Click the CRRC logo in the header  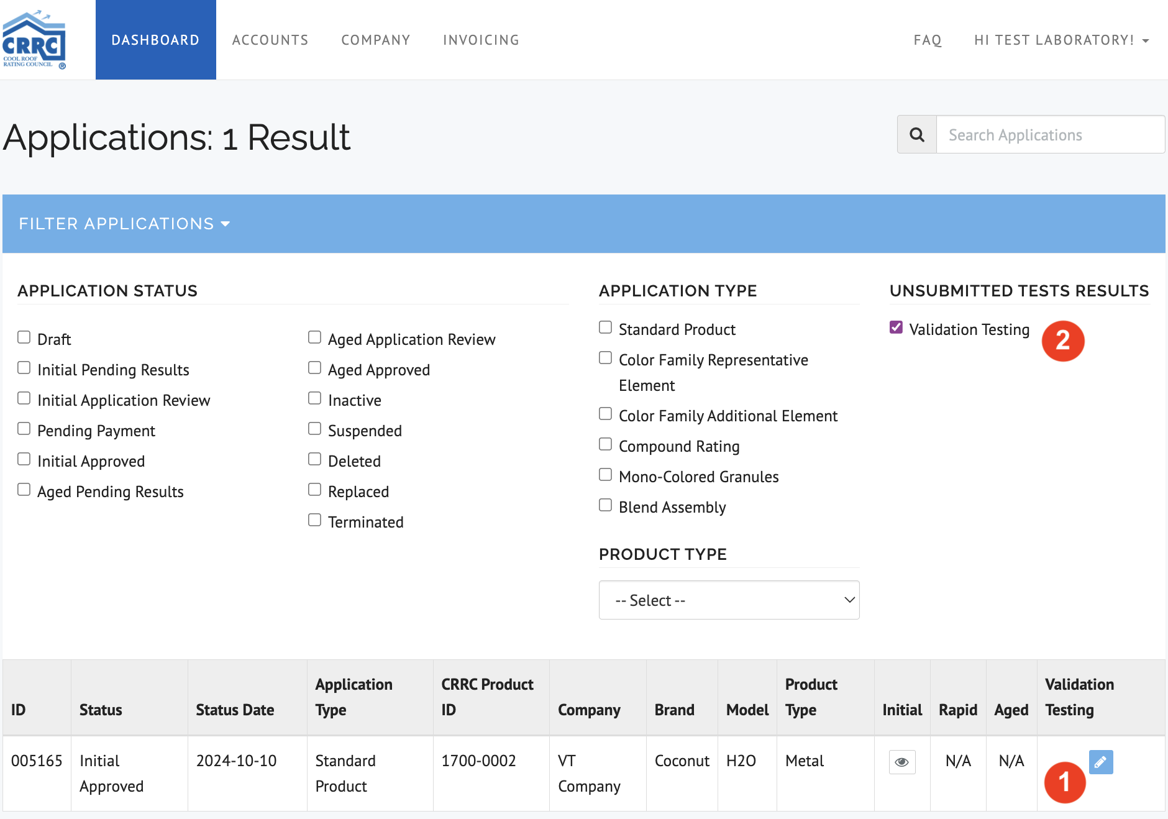coord(34,40)
